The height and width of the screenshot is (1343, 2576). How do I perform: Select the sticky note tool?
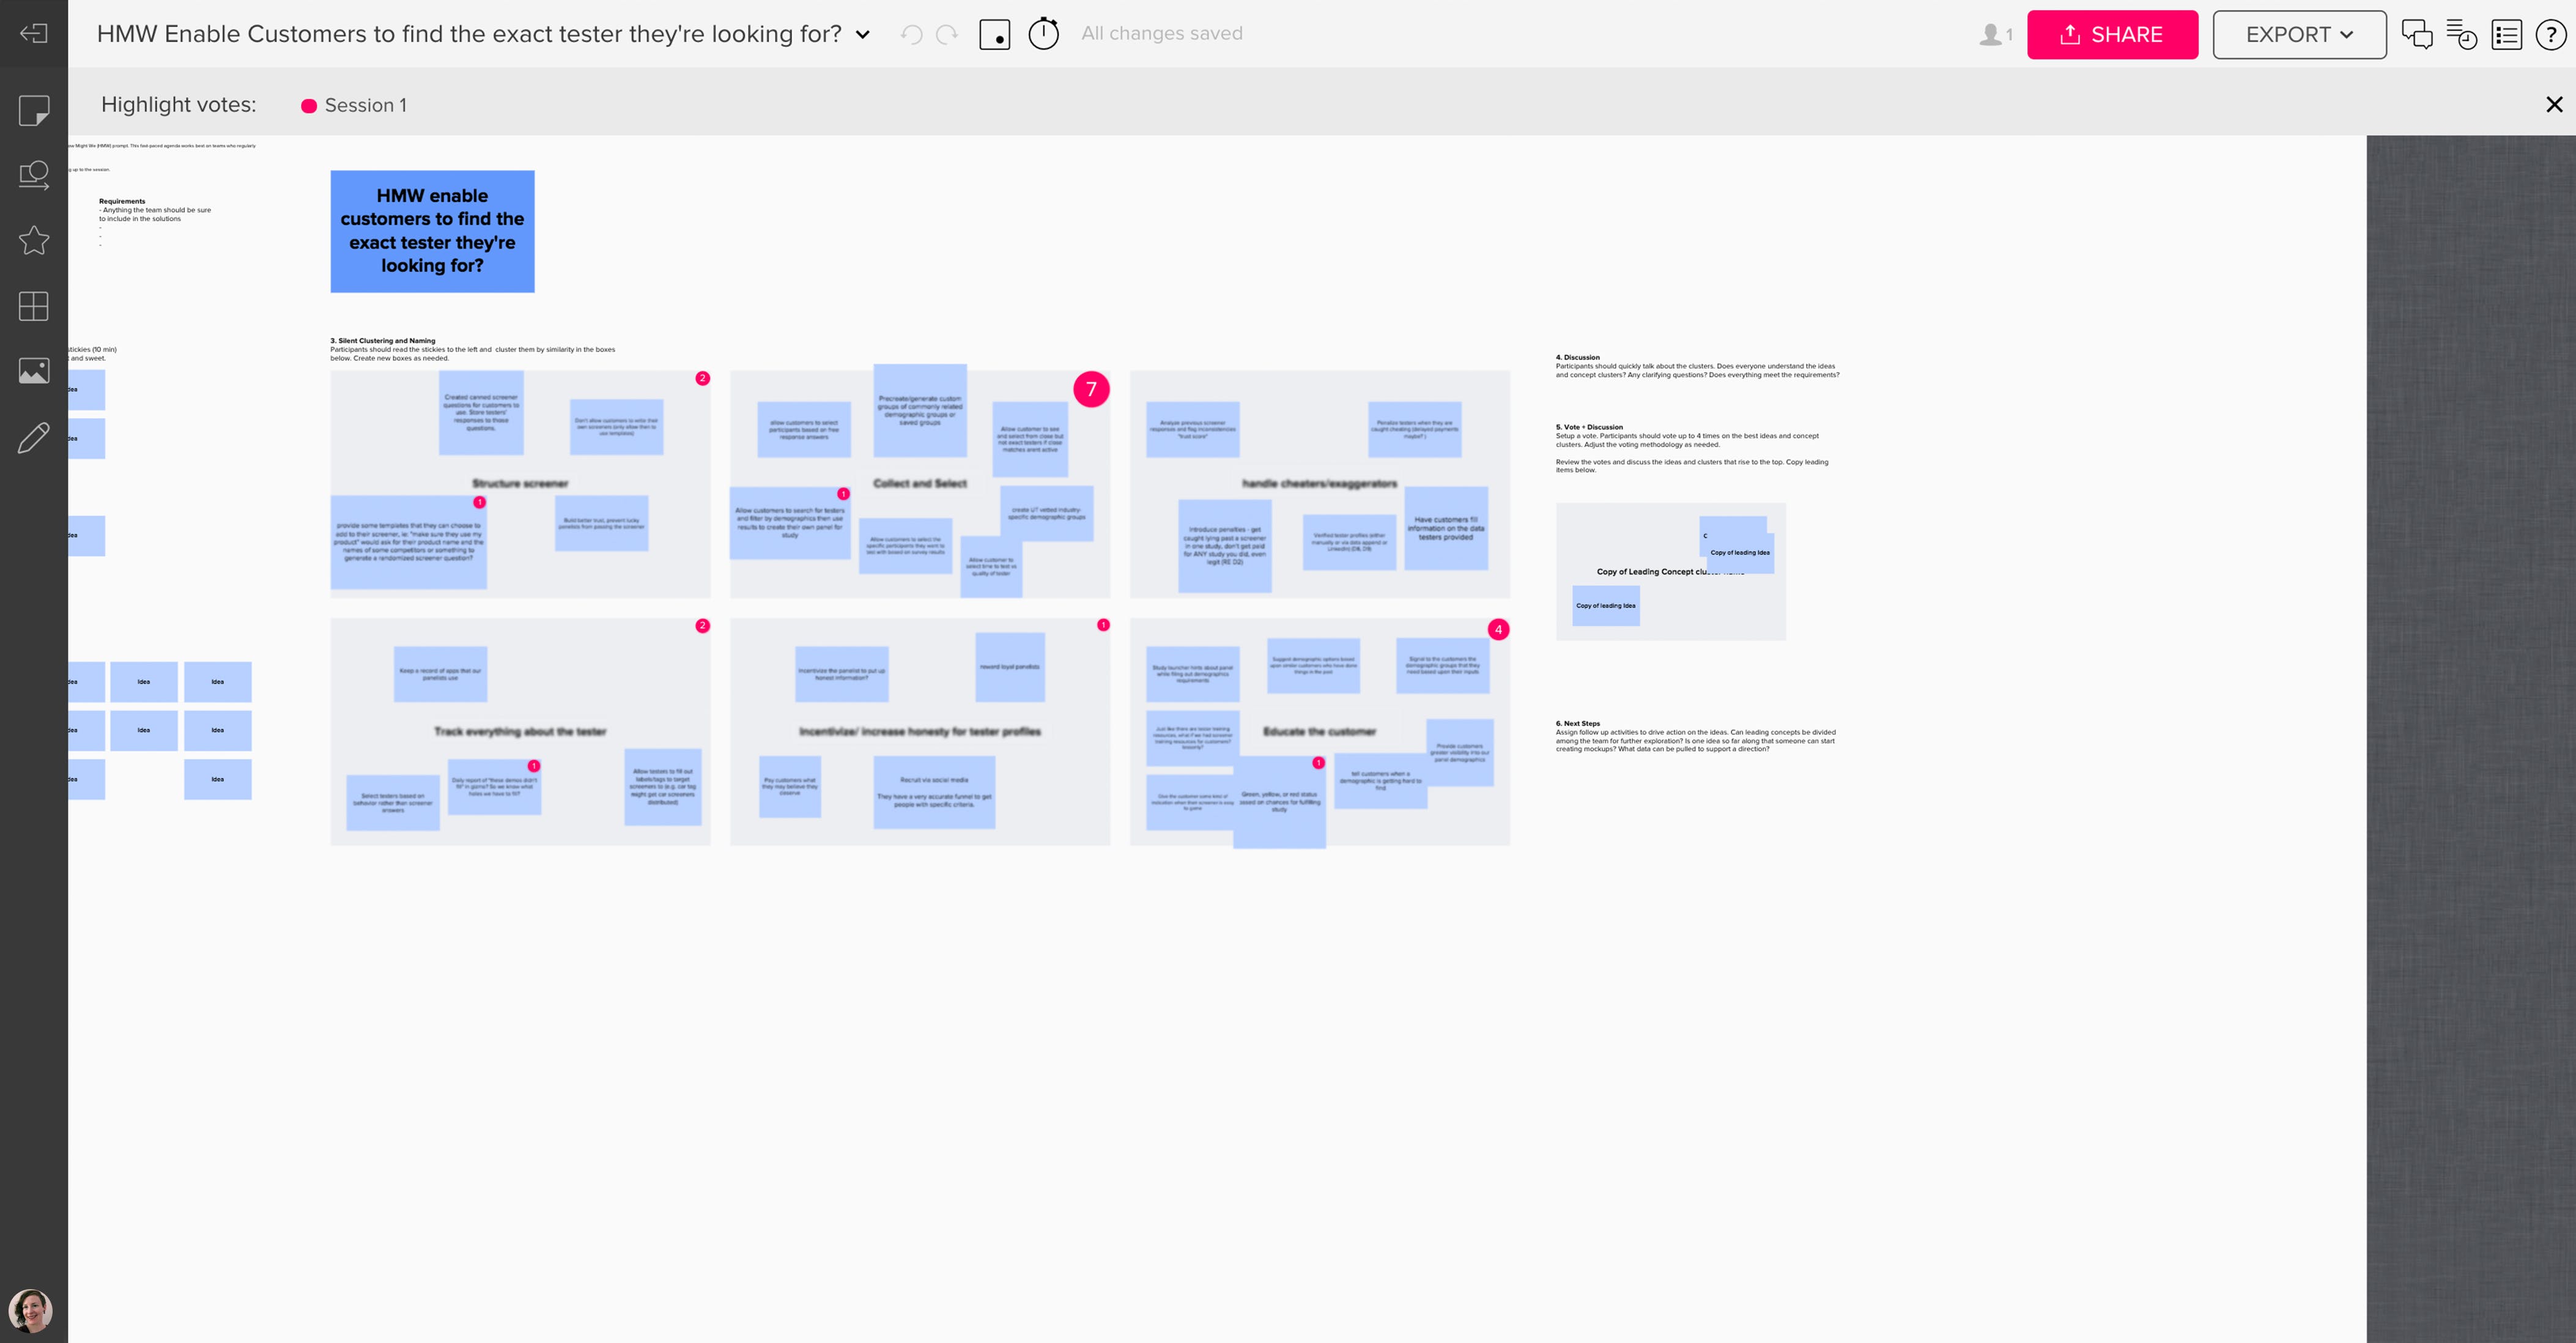pos(34,110)
